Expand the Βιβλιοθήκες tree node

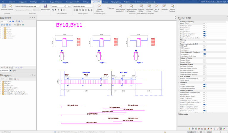[1, 81]
